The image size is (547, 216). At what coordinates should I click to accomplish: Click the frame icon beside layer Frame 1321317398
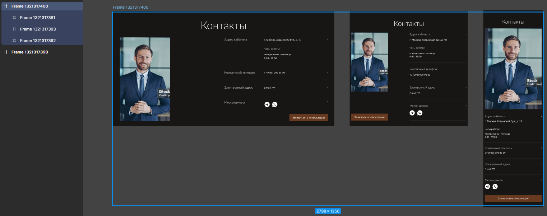(6, 52)
